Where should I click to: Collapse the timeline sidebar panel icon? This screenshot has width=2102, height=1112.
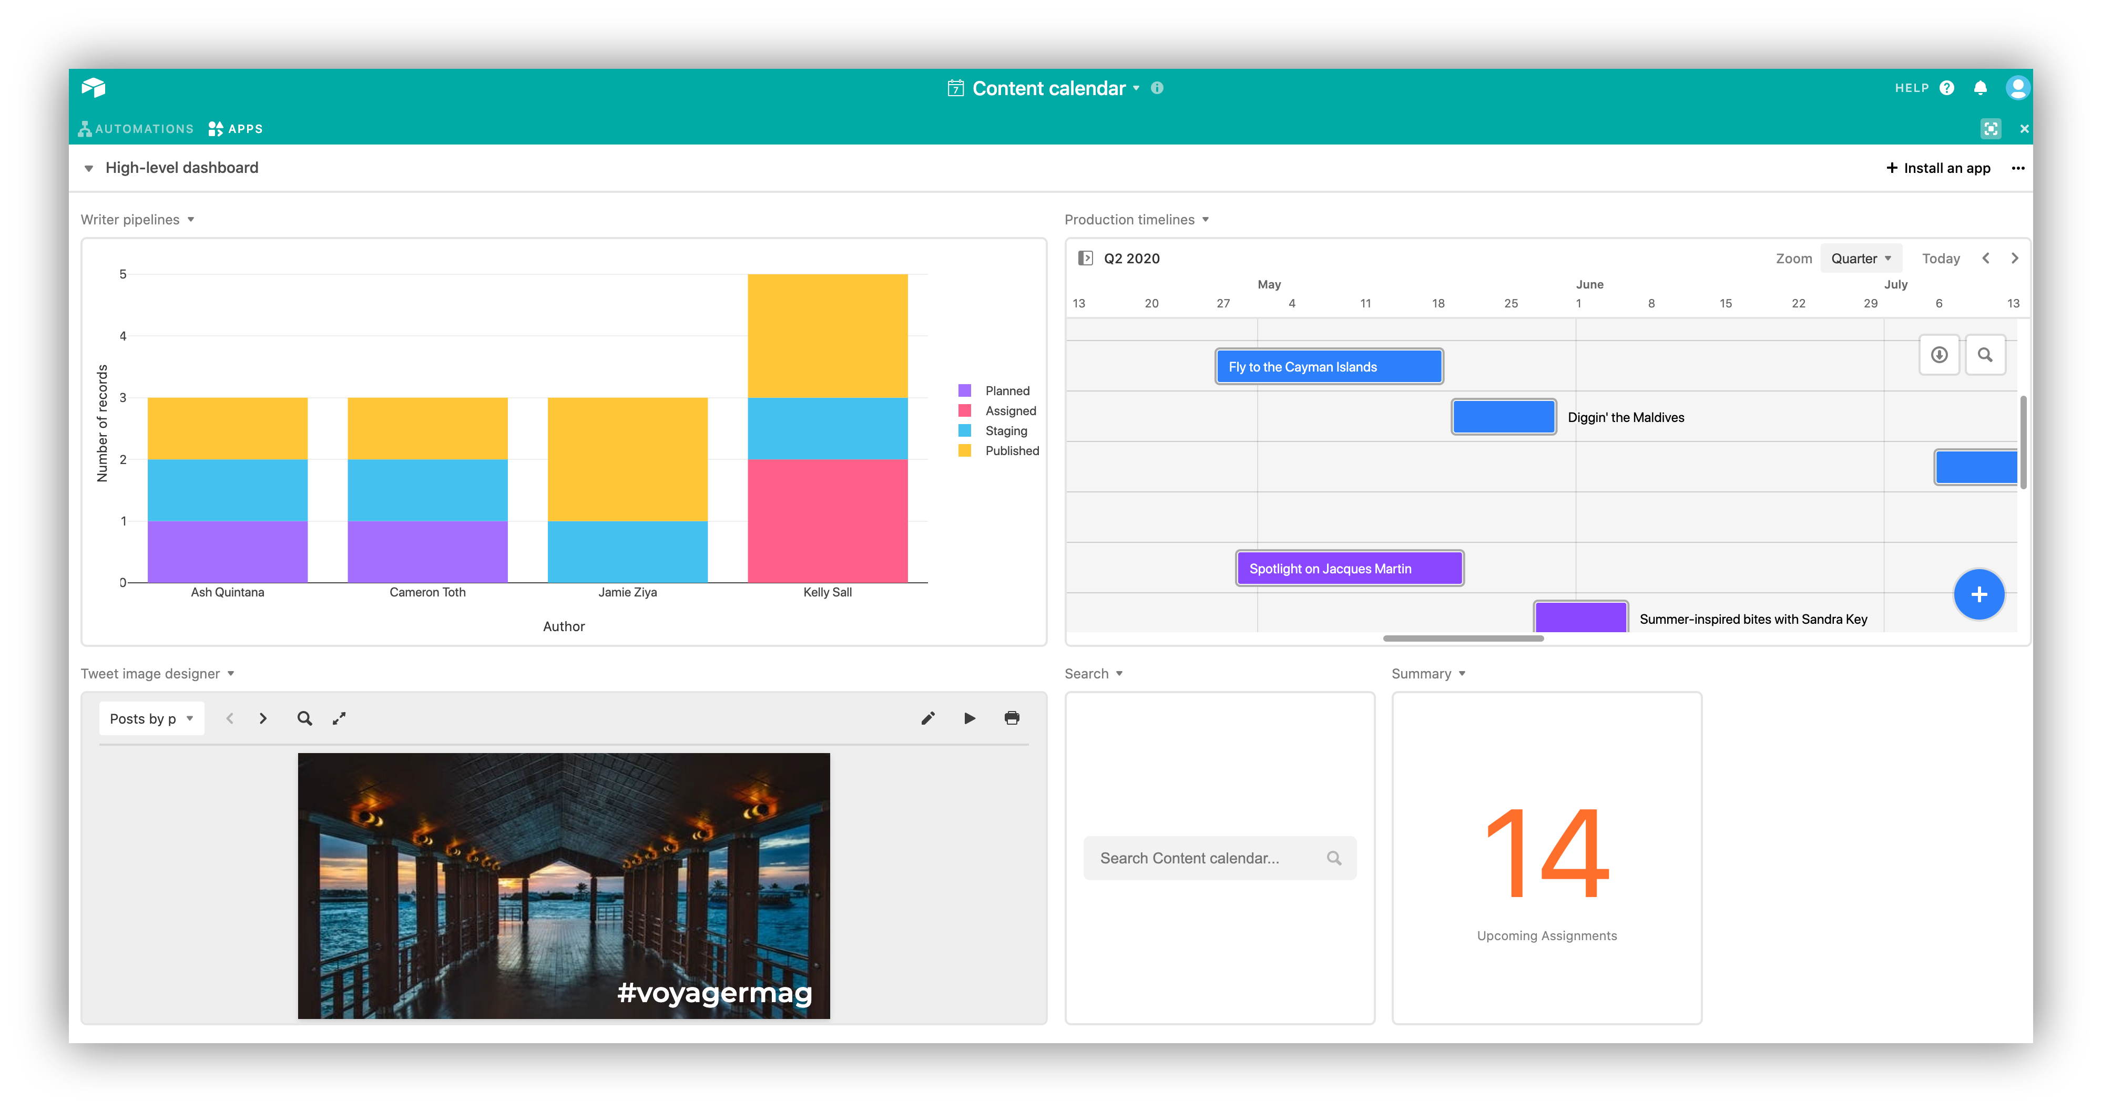(1085, 258)
